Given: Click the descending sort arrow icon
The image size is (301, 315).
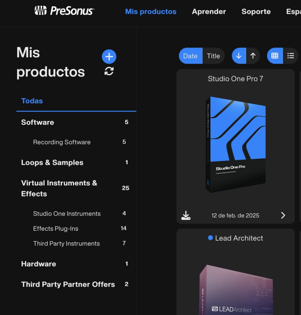Looking at the screenshot, I should pos(239,55).
